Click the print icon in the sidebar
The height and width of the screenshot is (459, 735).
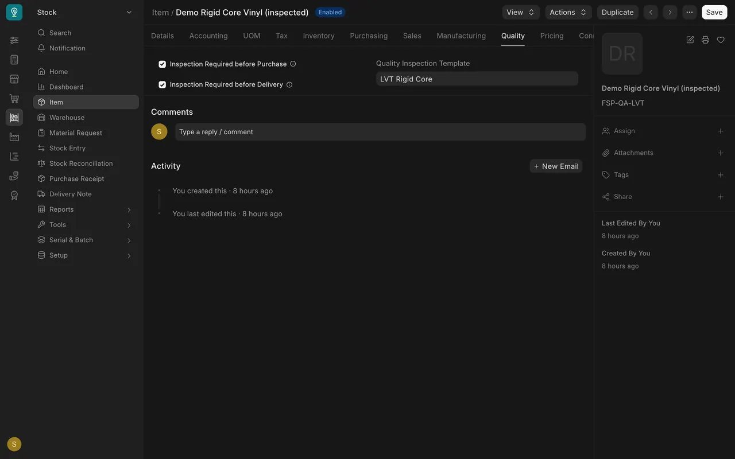(705, 40)
